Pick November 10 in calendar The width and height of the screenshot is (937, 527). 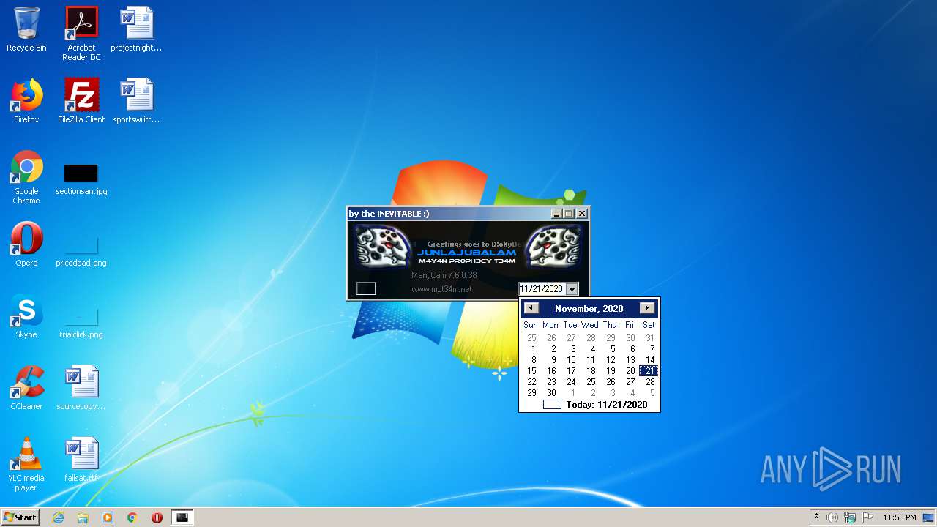click(x=571, y=360)
